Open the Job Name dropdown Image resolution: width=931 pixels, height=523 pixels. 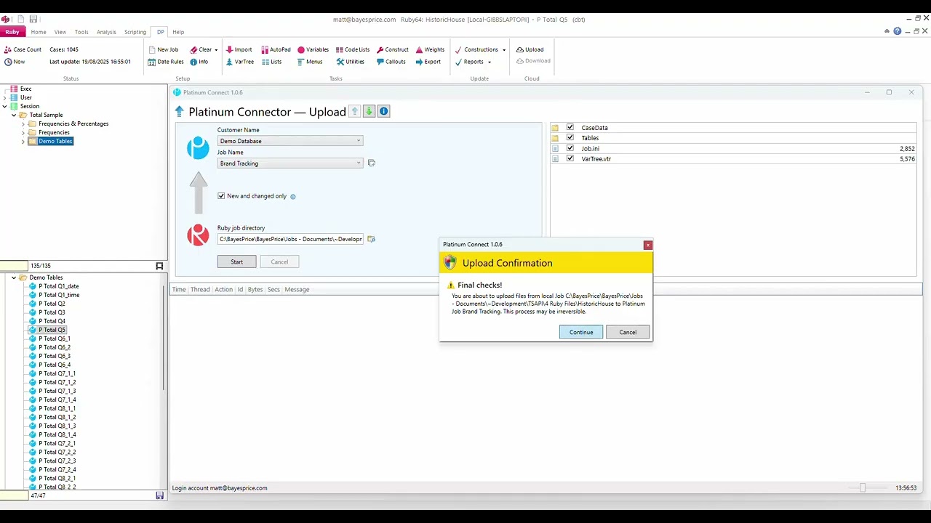coord(290,163)
